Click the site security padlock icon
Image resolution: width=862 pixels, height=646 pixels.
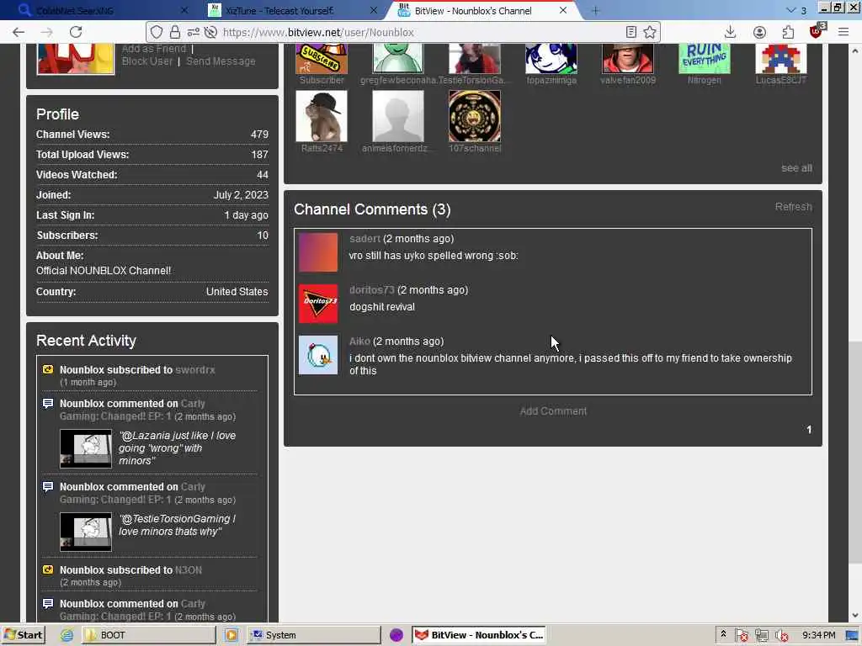click(x=175, y=33)
